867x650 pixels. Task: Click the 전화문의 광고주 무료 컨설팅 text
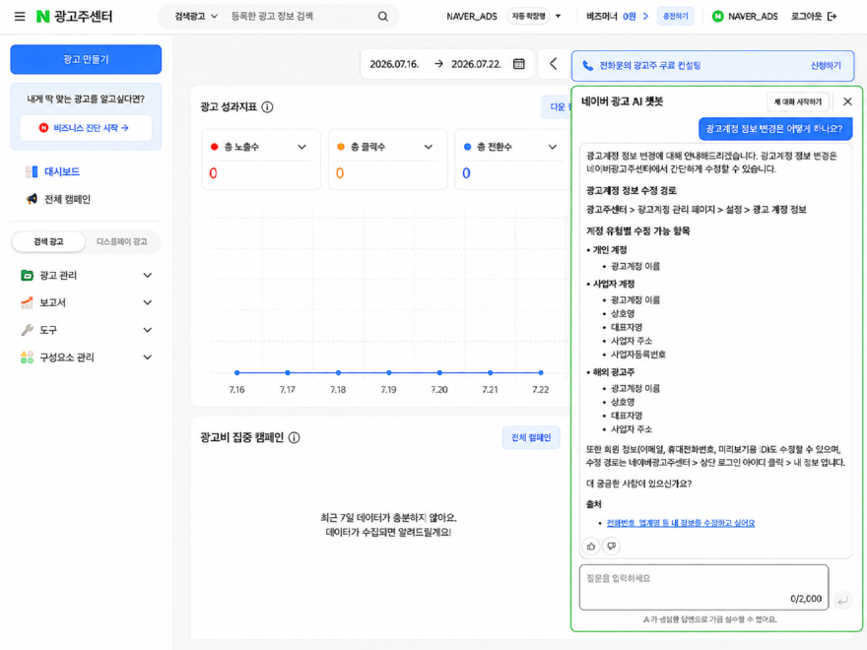pos(650,66)
